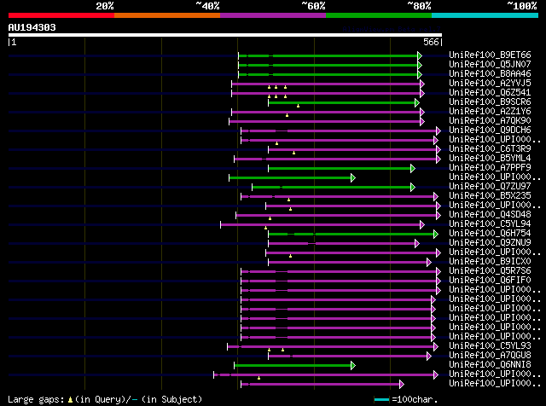The image size is (546, 406).
Task: Click the yellow gap symbol in the legend
Action: pyautogui.click(x=70, y=400)
